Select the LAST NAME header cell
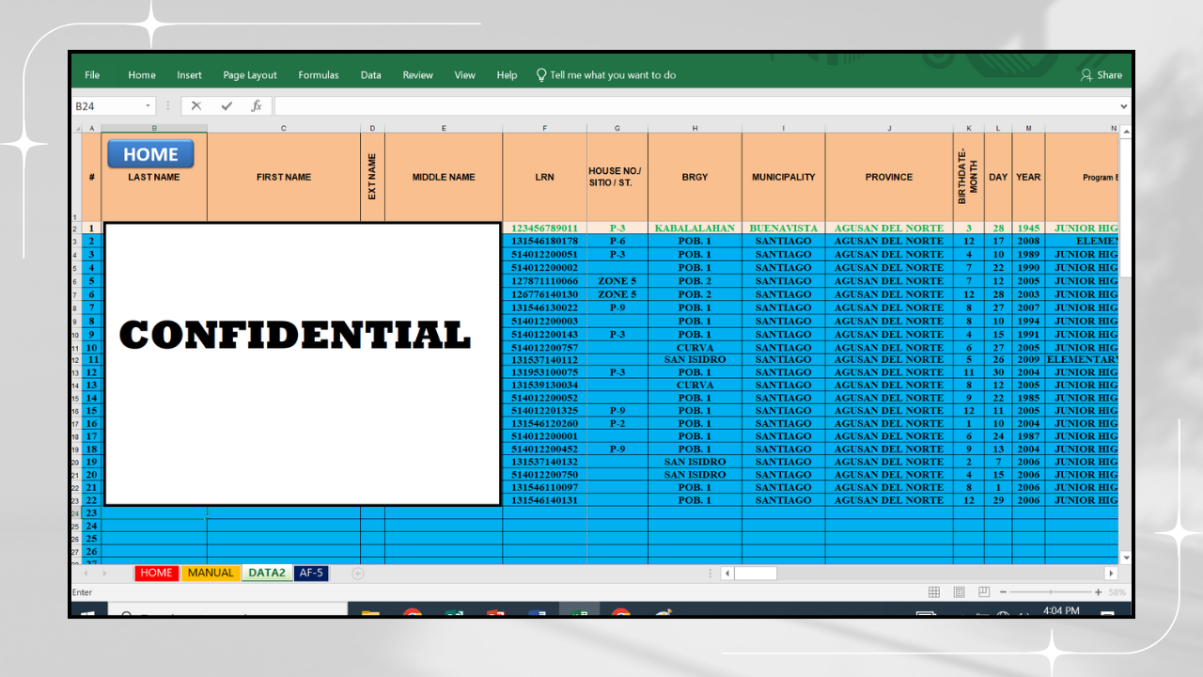 click(x=154, y=177)
